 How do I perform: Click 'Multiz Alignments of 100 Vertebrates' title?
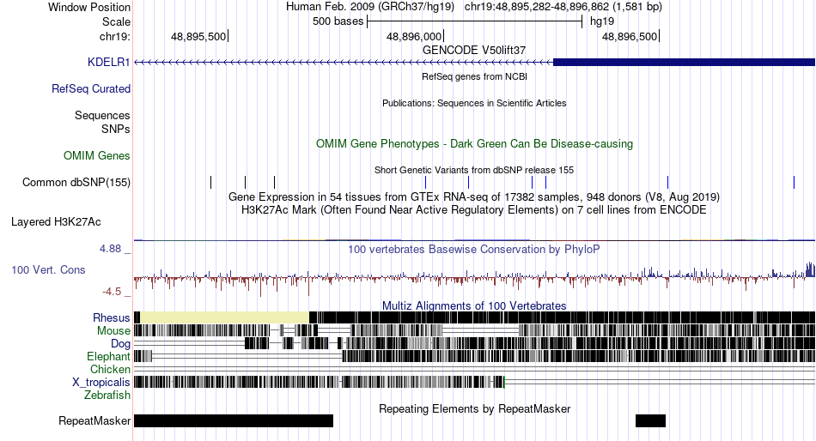point(474,305)
